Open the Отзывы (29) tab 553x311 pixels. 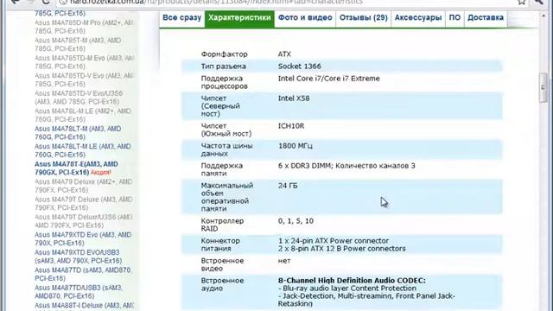[x=363, y=17]
